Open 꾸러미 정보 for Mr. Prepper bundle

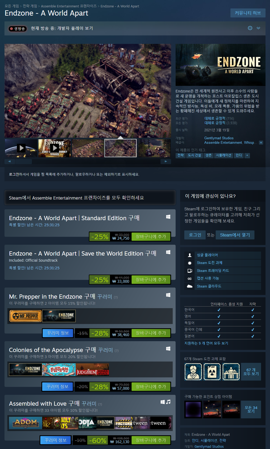(58, 333)
